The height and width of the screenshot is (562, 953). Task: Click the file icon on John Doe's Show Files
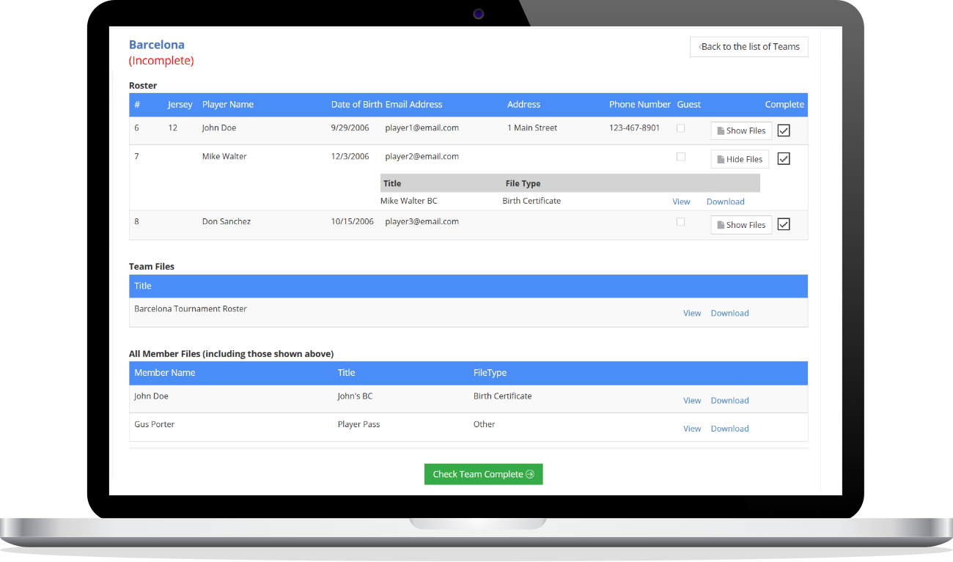coord(721,131)
